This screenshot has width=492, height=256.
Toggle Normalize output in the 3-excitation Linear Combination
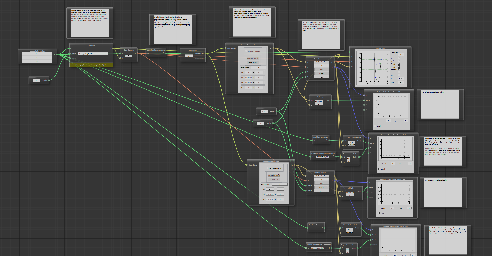click(246, 51)
